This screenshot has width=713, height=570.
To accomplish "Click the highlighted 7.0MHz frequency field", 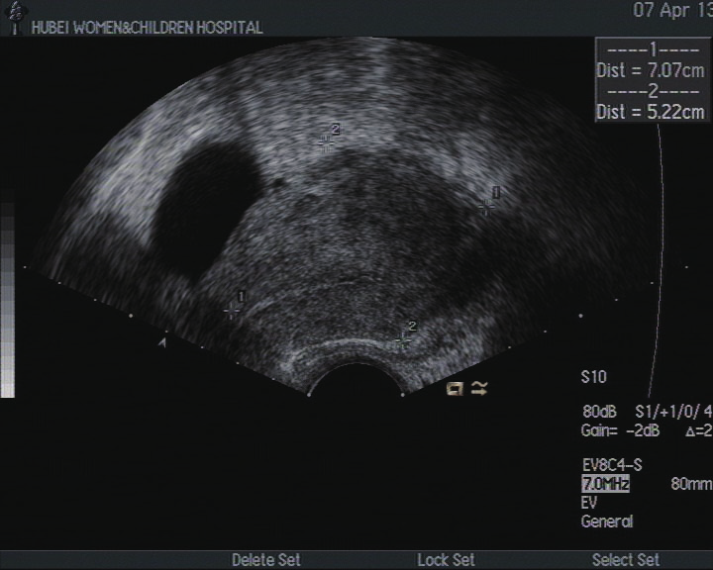I will point(605,484).
